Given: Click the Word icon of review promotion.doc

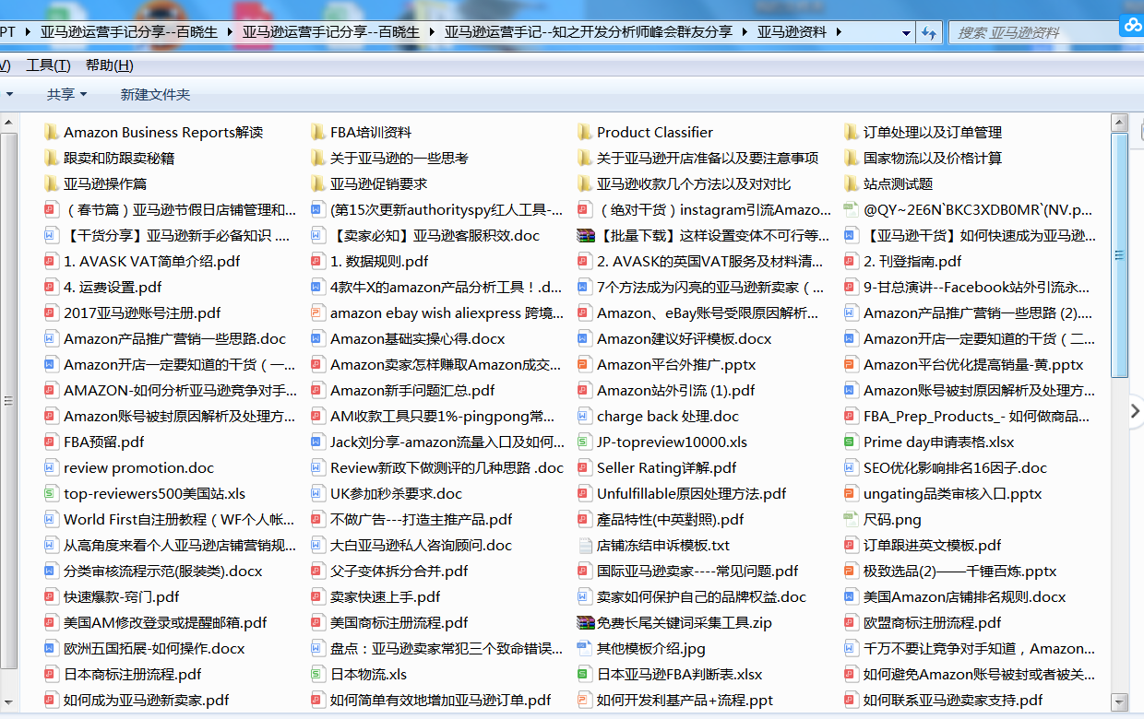Looking at the screenshot, I should (52, 467).
